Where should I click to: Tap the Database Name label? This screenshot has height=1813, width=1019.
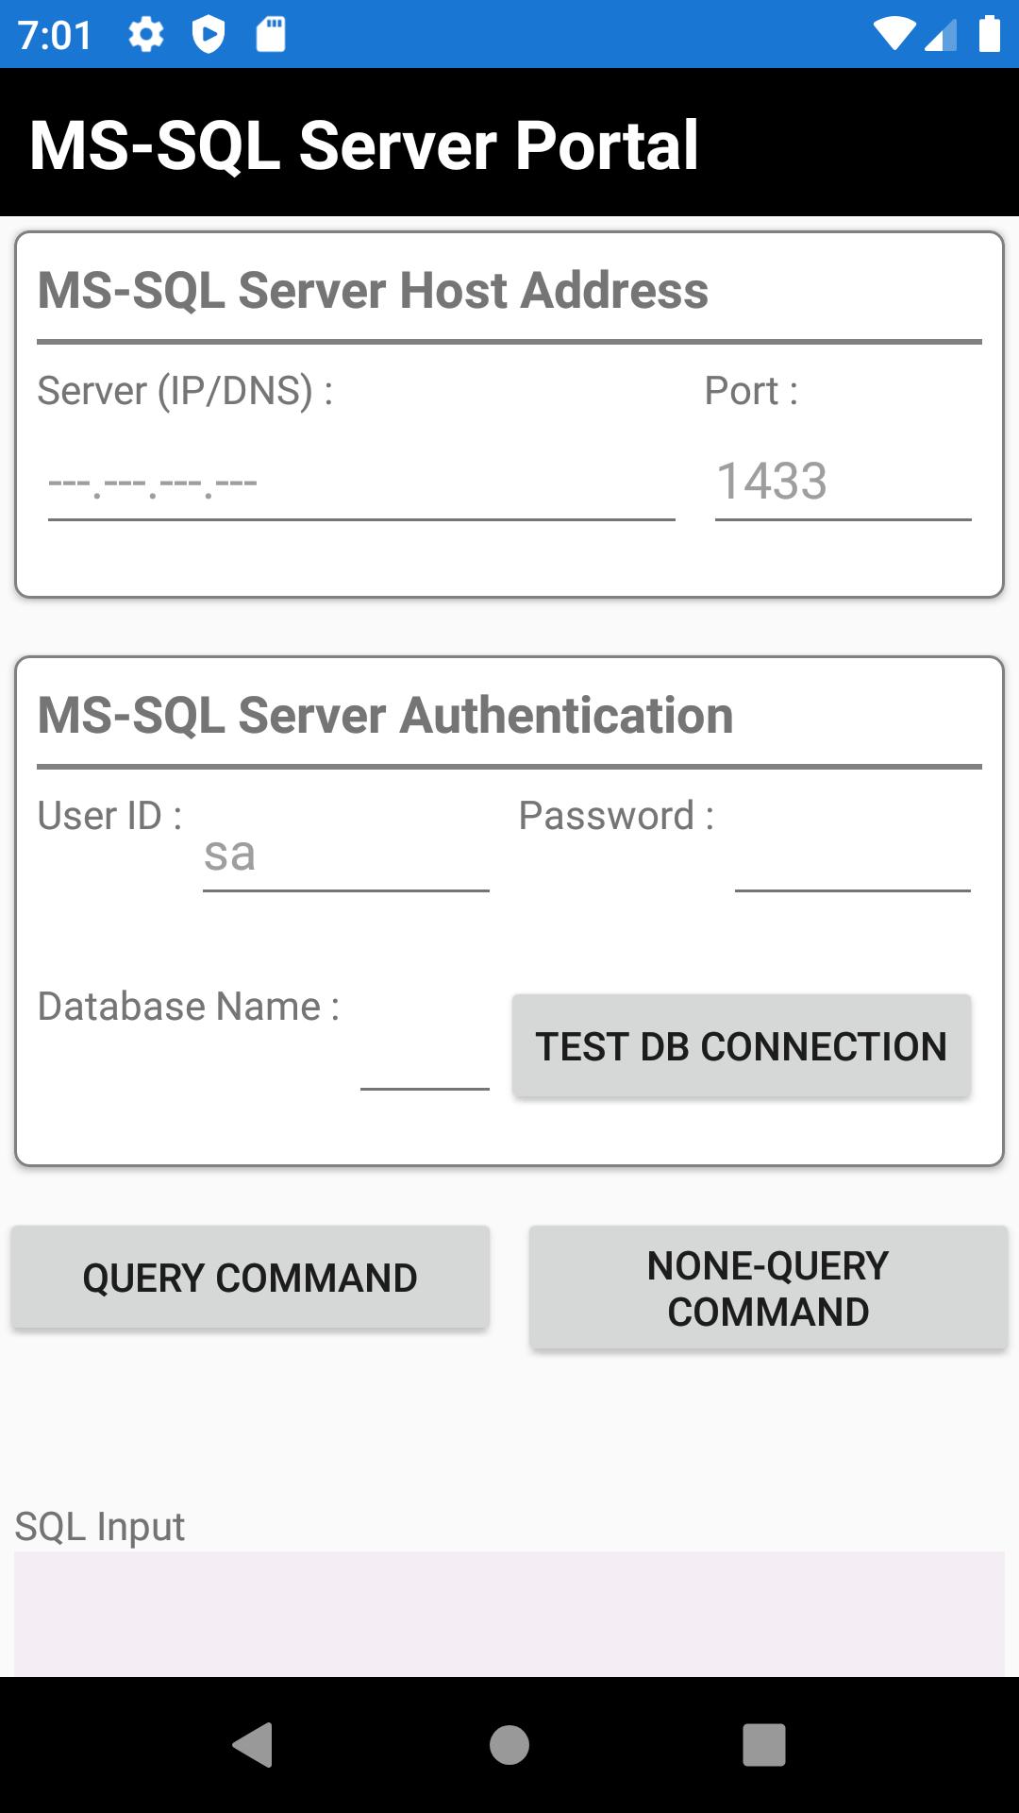[189, 1007]
